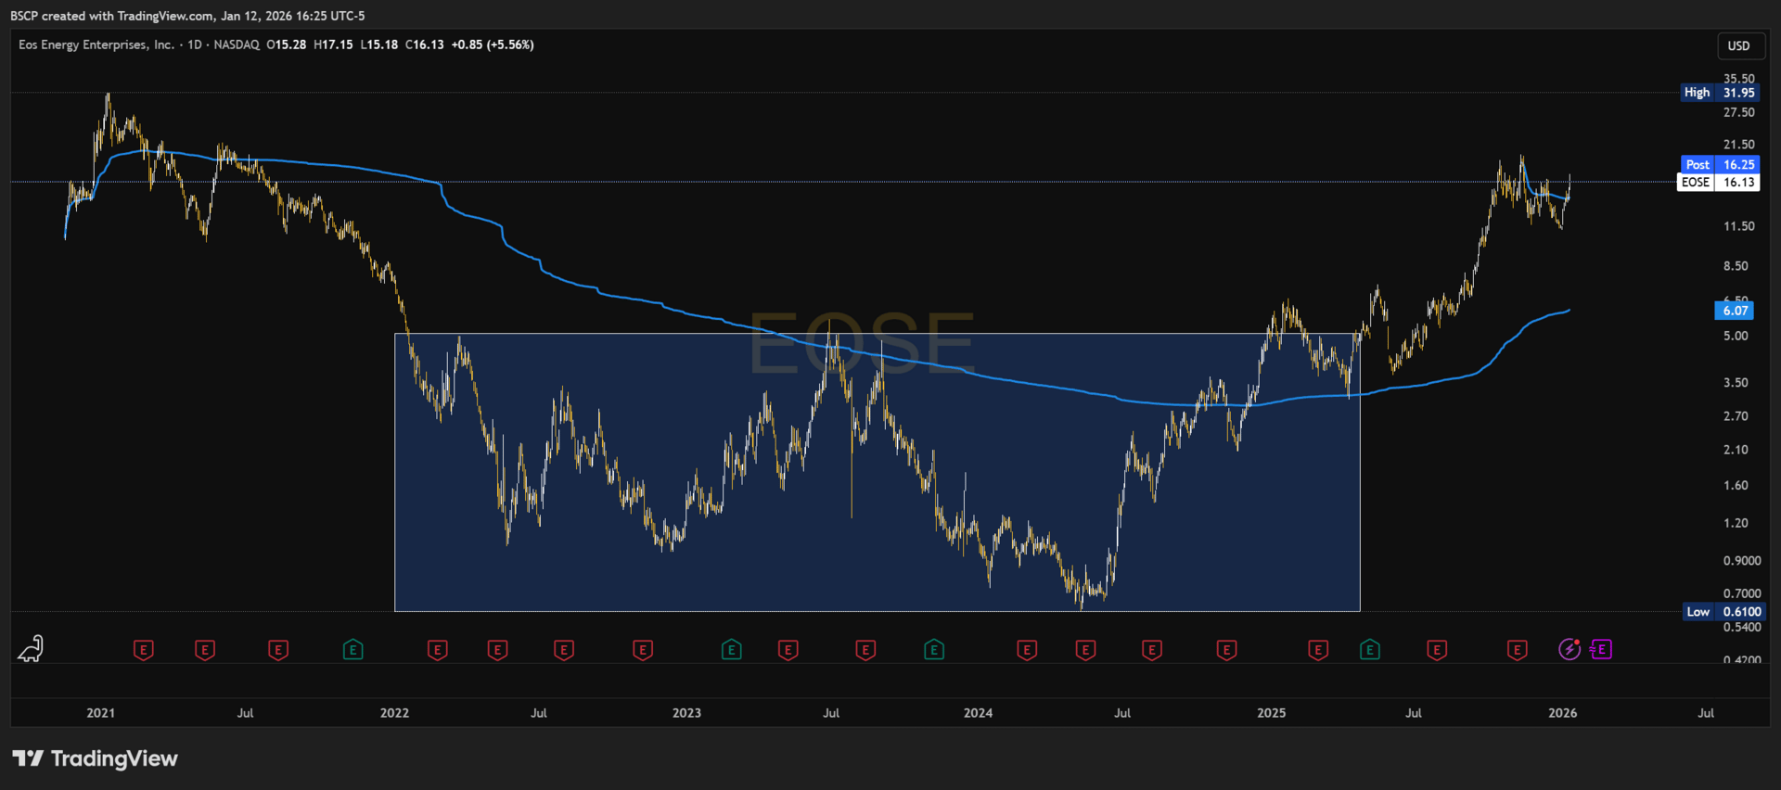Click the High 31.95 price label
Screen dimensions: 1781x790
tap(1720, 93)
